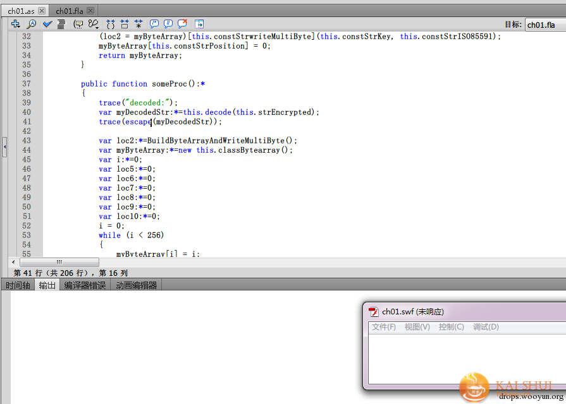The image size is (566, 404).
Task: Click 'escape' on line 41
Action: coord(138,122)
